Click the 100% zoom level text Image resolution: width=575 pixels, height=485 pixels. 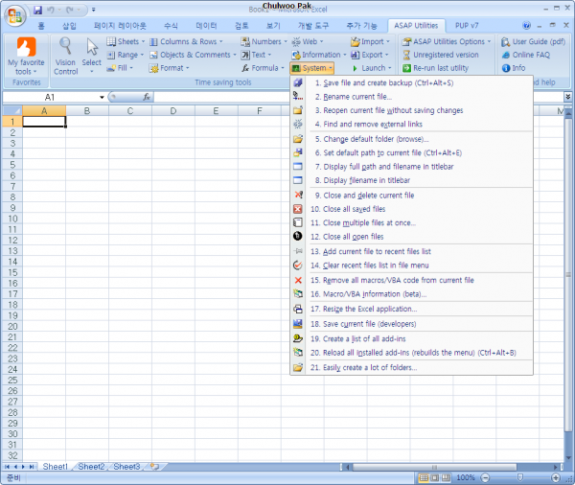(466, 477)
